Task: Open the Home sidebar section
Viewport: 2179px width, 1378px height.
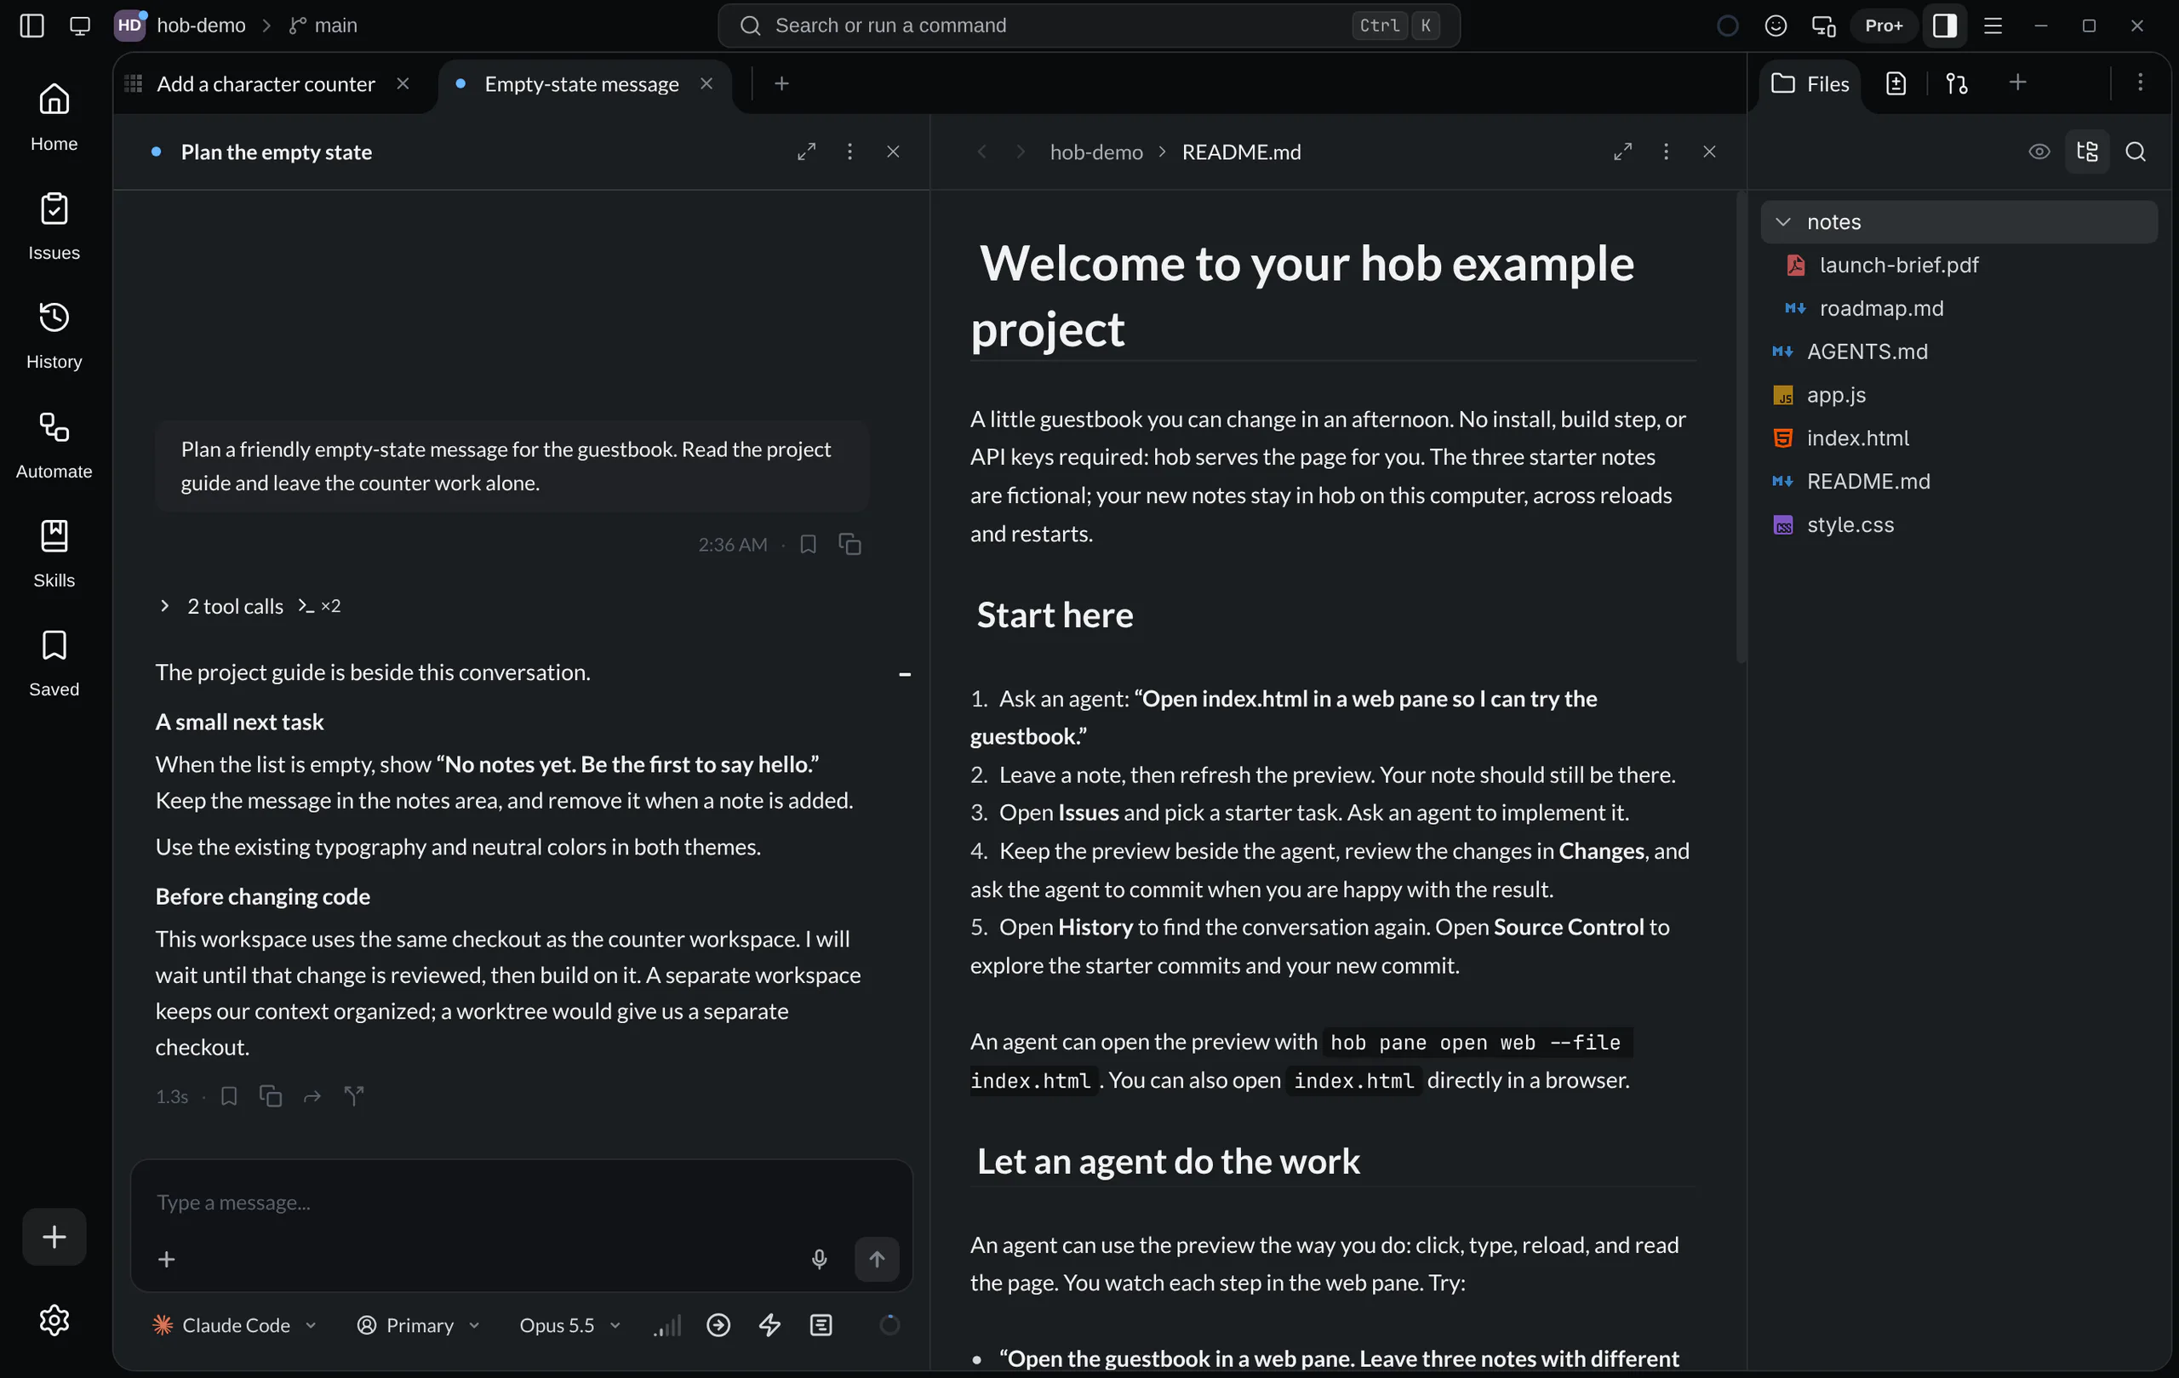Action: pyautogui.click(x=54, y=117)
